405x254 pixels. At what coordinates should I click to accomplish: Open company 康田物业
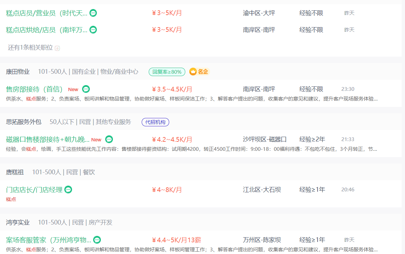tap(18, 72)
